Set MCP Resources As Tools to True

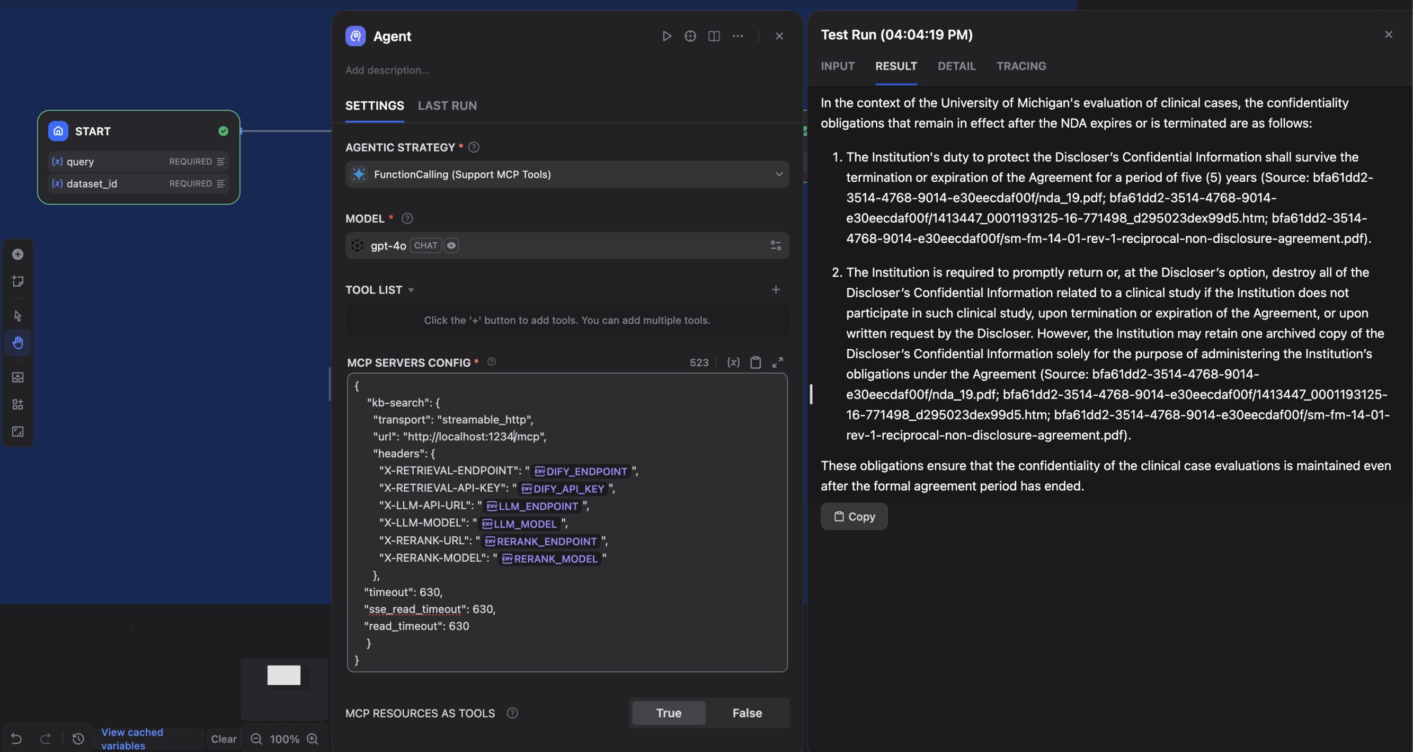pyautogui.click(x=668, y=713)
